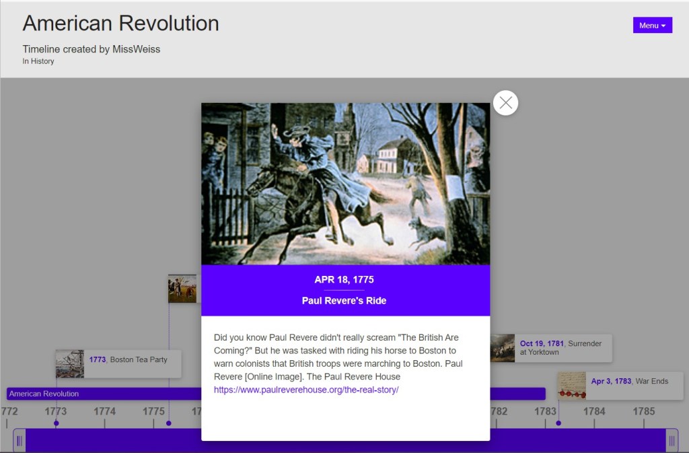689x453 pixels.
Task: Open the Oct 19, 1781 Surrender at Yorktown label
Action: point(560,347)
